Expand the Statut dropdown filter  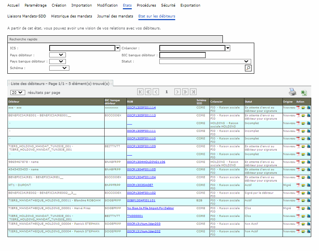[247, 61]
